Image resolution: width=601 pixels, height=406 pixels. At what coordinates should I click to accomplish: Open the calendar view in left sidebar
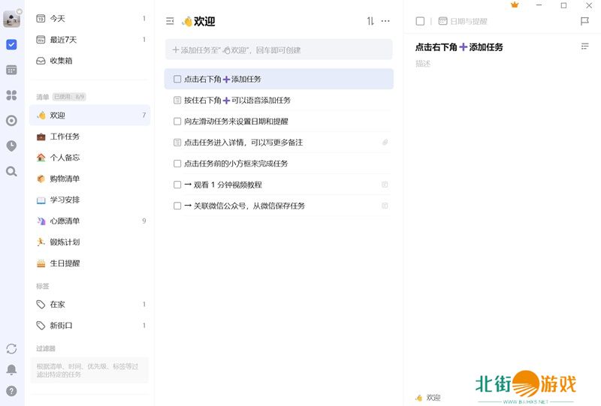pos(11,70)
